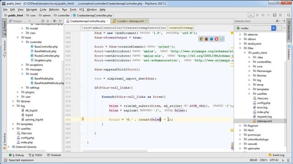
Task: Collapse the filter folder in Remote Host
Action: [240, 48]
